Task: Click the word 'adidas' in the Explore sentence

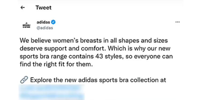Action: 88,80
